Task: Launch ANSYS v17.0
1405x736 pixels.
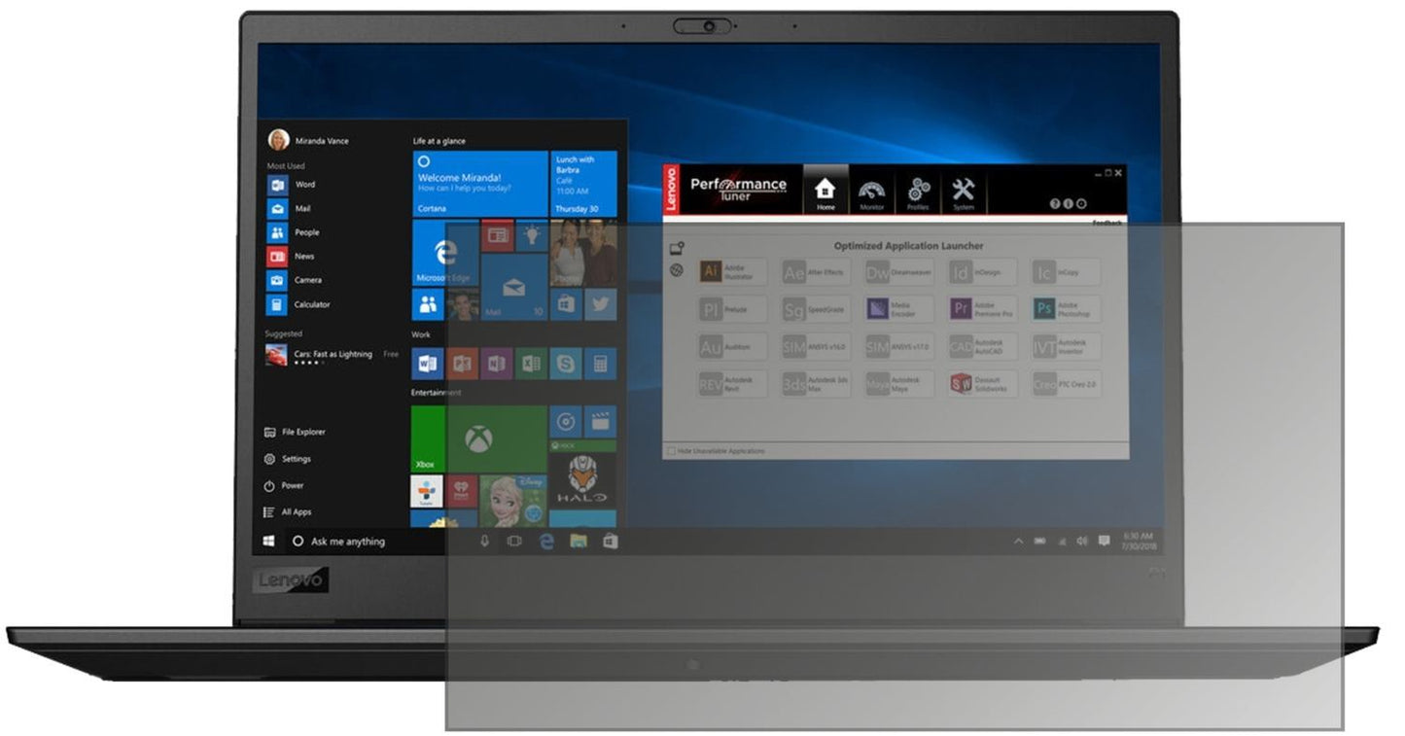Action: pyautogui.click(x=900, y=346)
